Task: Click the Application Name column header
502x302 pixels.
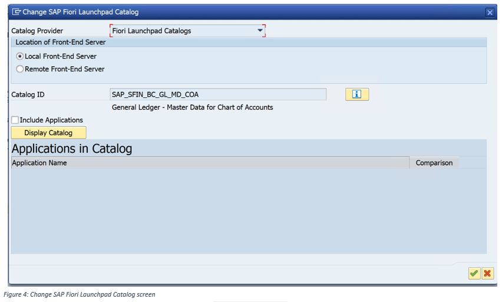Action: 210,163
